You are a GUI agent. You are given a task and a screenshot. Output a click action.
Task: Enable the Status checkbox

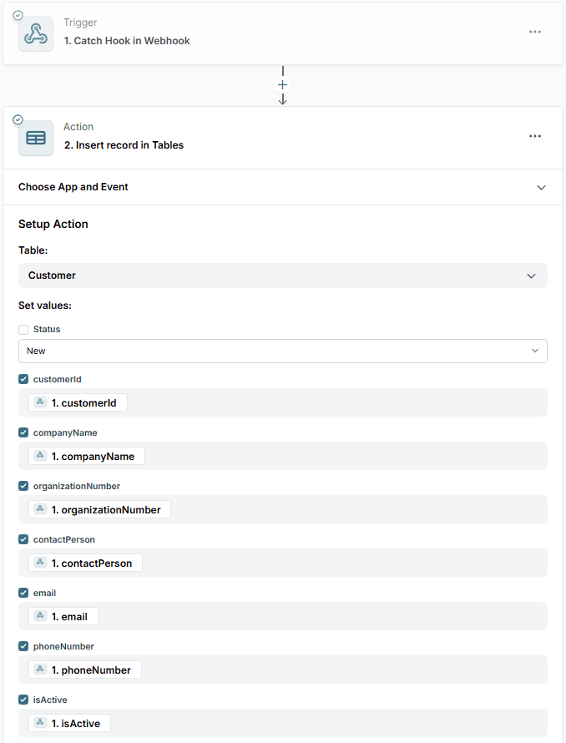(23, 329)
